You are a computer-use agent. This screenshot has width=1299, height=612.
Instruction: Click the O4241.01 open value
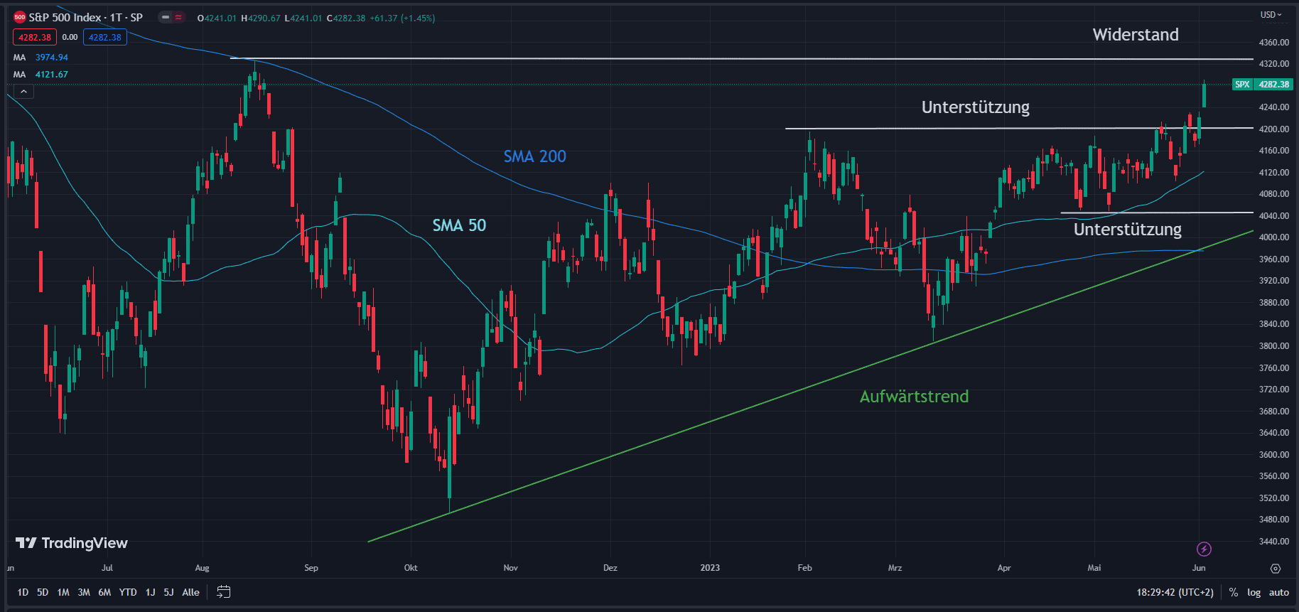tap(217, 18)
